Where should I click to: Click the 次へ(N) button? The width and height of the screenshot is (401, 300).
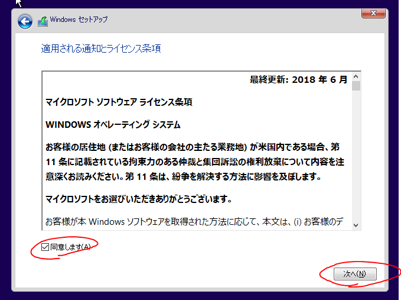pyautogui.click(x=355, y=274)
